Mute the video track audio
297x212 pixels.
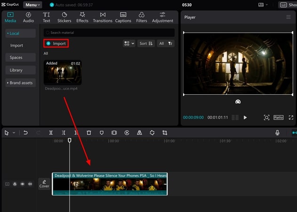point(30,184)
